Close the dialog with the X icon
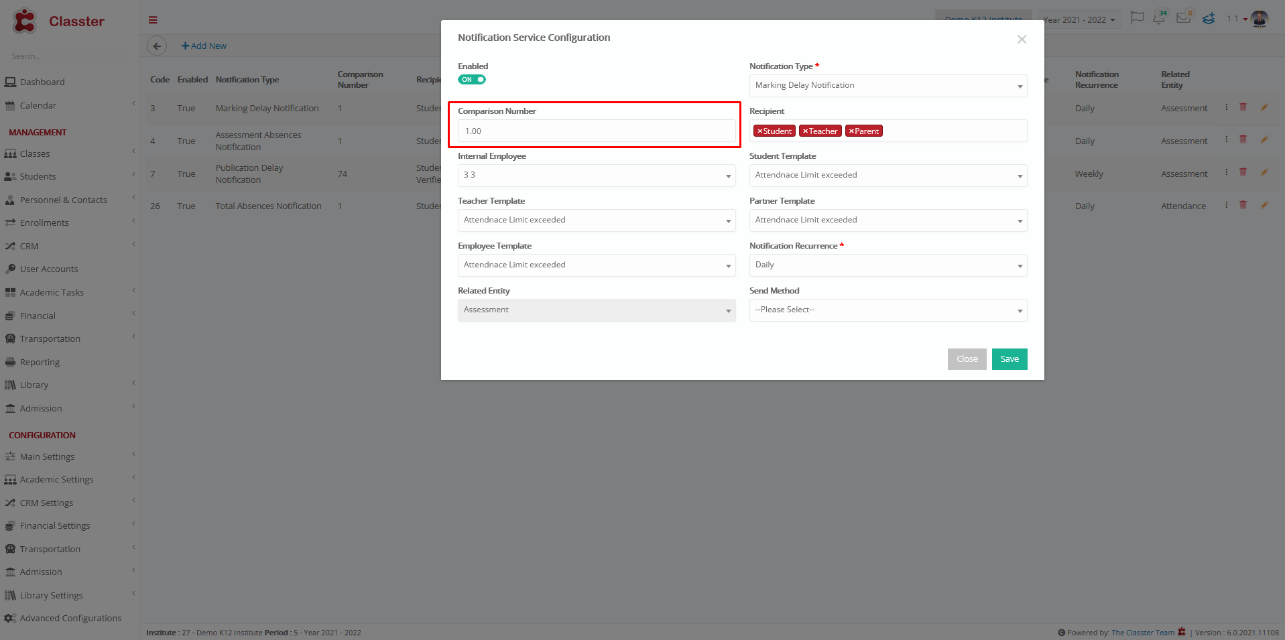The image size is (1285, 640). (x=1022, y=40)
